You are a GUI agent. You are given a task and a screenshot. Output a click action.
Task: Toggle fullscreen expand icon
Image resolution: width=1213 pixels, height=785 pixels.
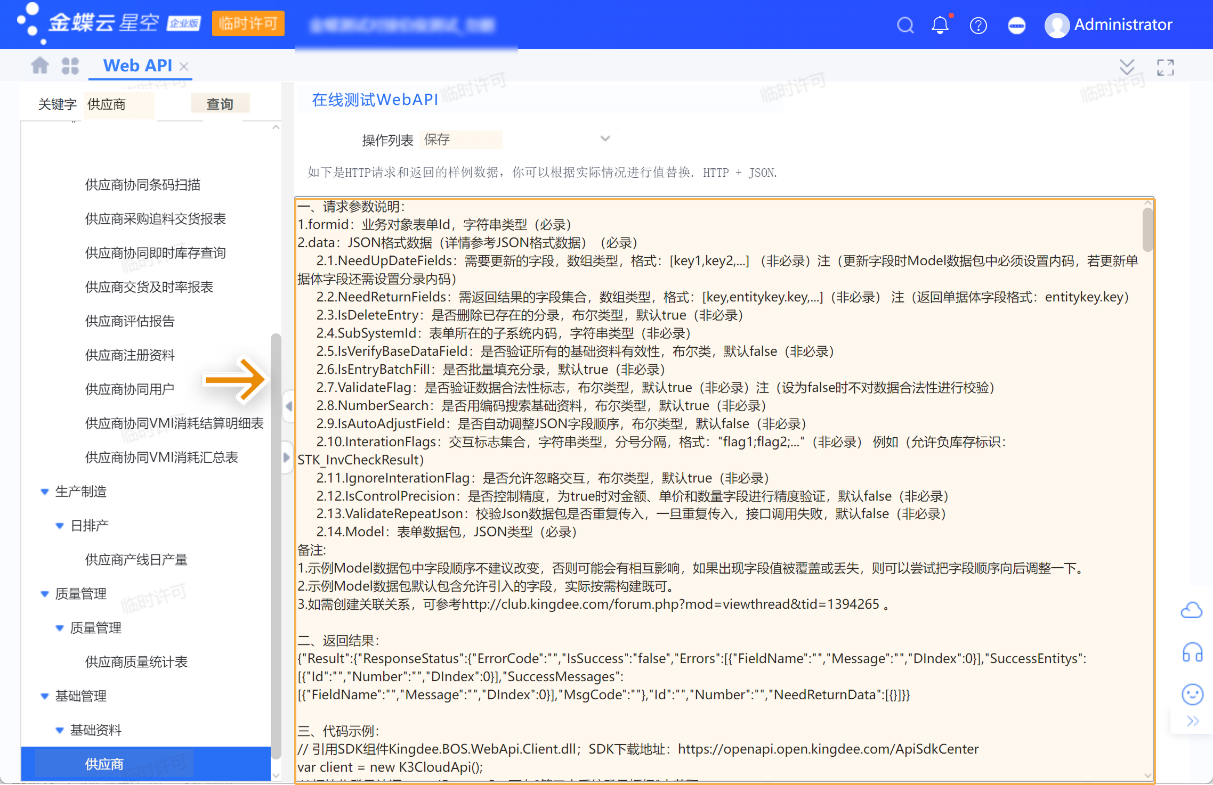click(x=1165, y=67)
